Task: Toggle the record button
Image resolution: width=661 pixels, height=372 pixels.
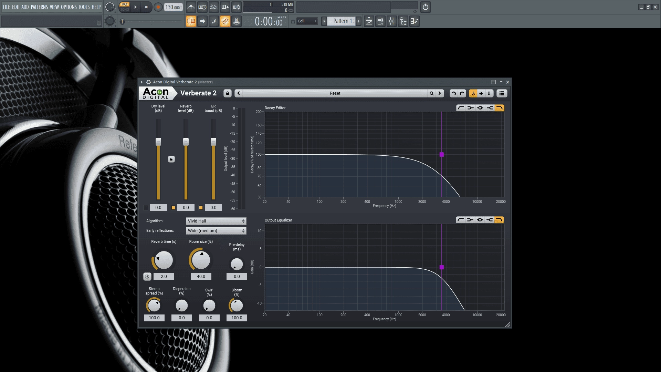Action: click(x=158, y=7)
